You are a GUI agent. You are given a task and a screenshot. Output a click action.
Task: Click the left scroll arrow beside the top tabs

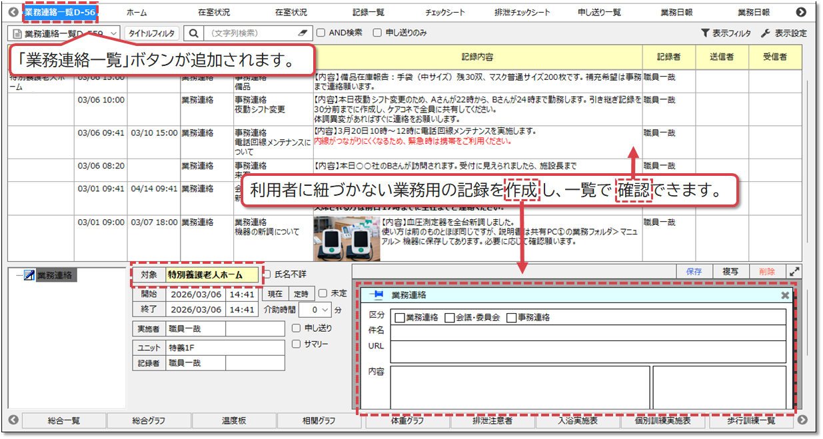[13, 13]
